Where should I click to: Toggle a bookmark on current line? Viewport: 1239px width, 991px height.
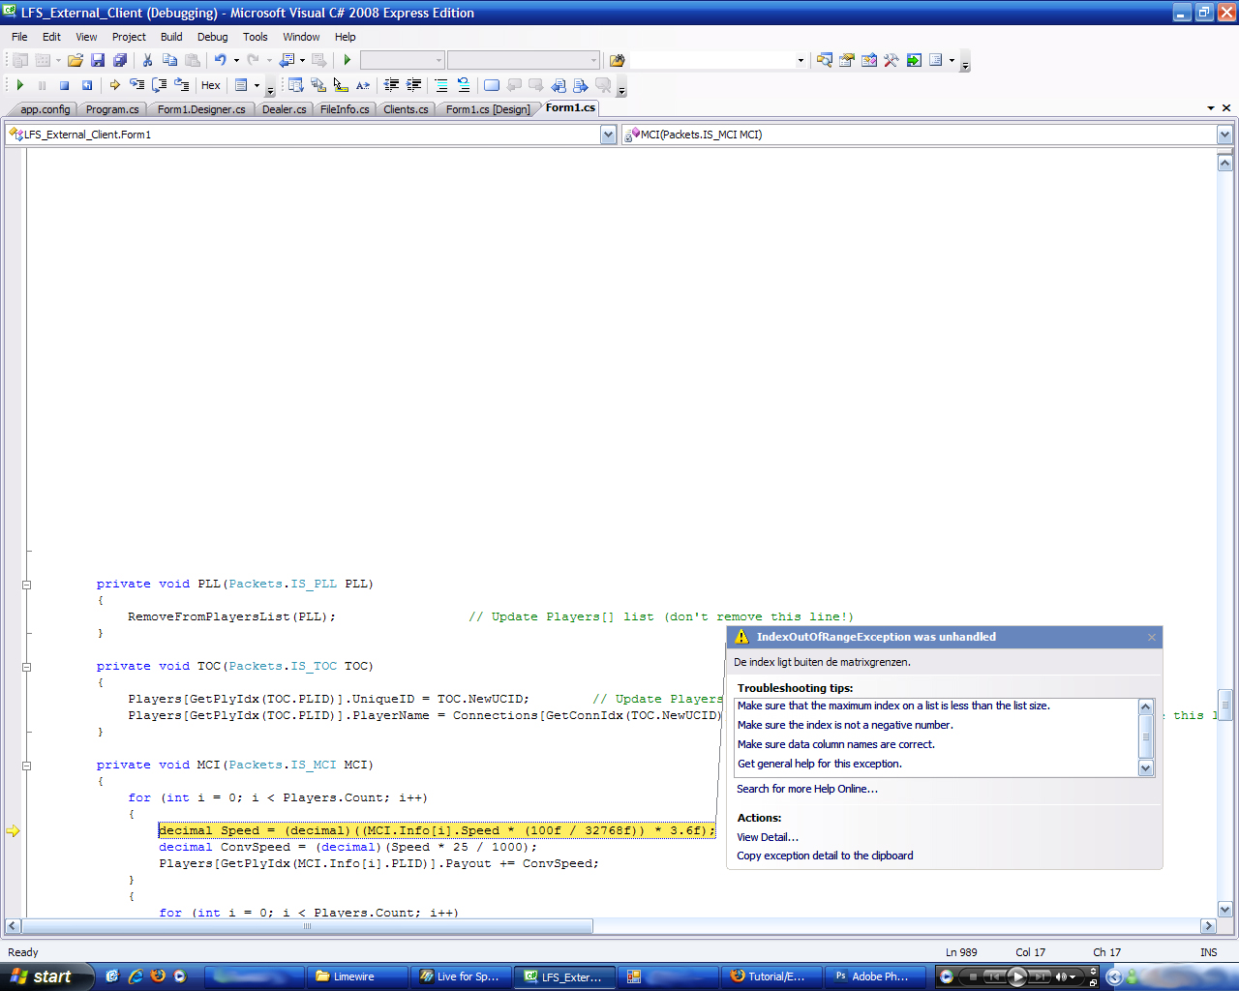(492, 85)
